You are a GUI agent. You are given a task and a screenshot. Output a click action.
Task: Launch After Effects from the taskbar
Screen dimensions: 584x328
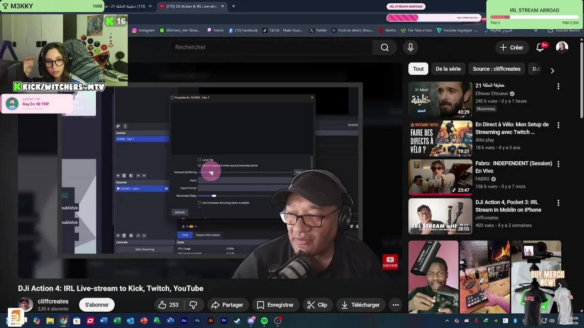pos(184,321)
